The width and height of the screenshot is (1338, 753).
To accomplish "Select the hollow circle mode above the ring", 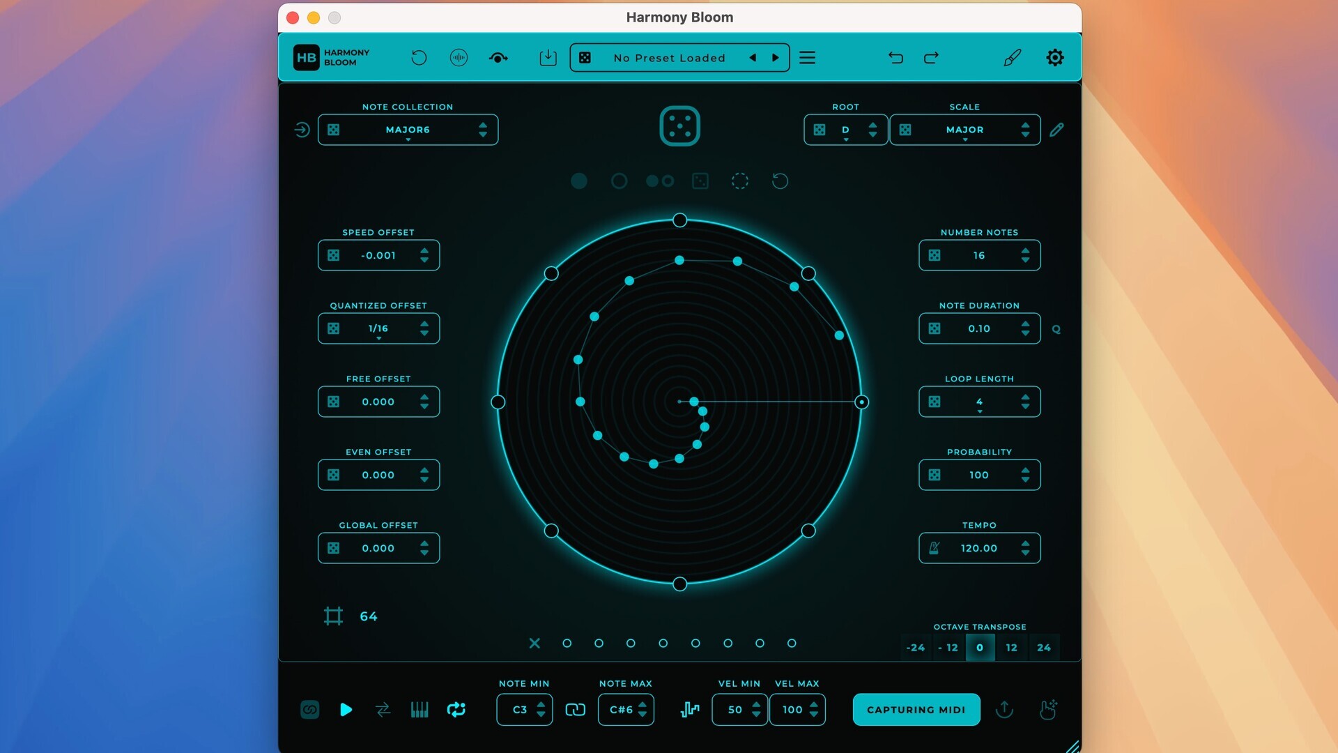I will 619,181.
